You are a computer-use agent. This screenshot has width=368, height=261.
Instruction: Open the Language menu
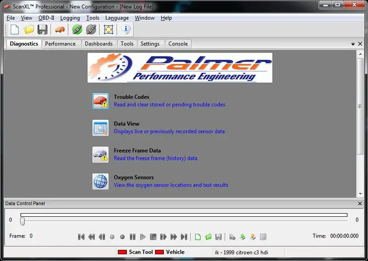click(x=117, y=18)
